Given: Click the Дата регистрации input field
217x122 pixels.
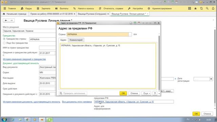Looking at the screenshot, I should [x=202, y=79].
